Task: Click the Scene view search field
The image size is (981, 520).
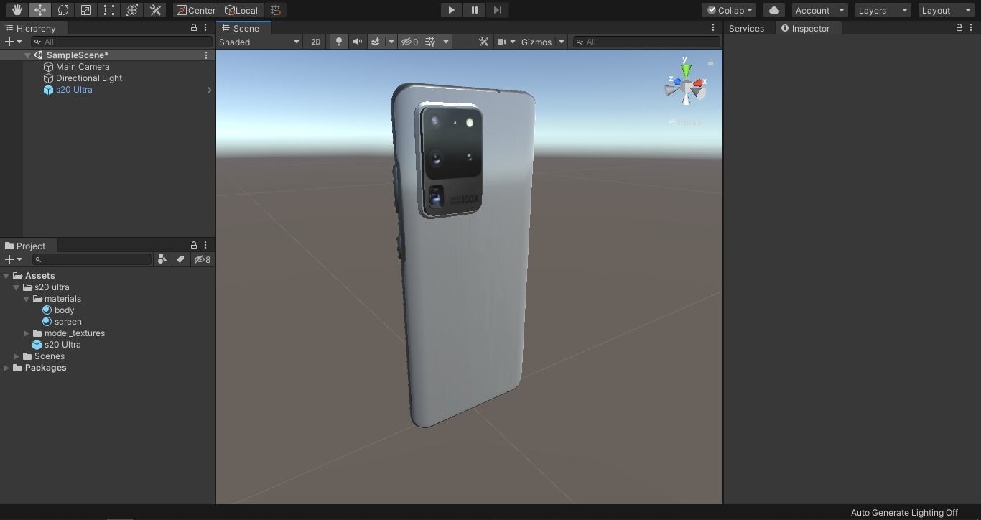Action: click(646, 42)
